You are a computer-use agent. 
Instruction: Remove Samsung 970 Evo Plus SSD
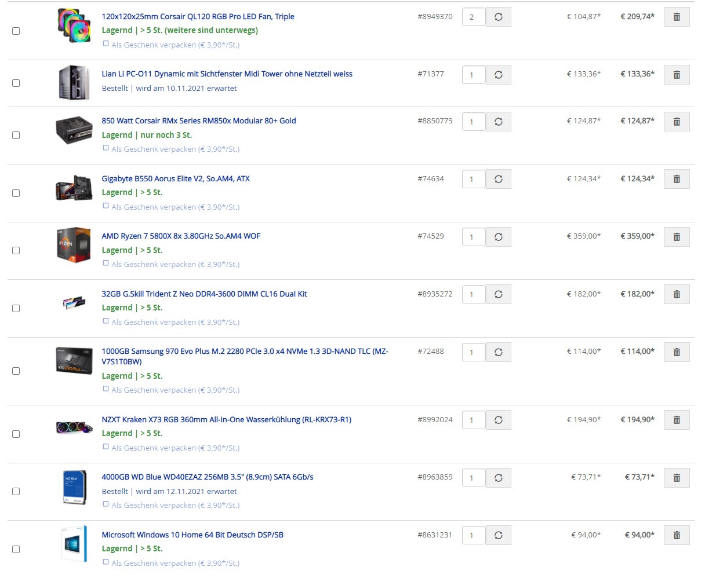(677, 352)
